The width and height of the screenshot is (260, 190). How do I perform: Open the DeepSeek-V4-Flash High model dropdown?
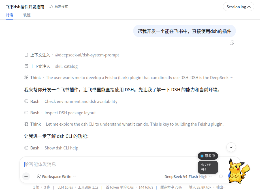click(188, 177)
